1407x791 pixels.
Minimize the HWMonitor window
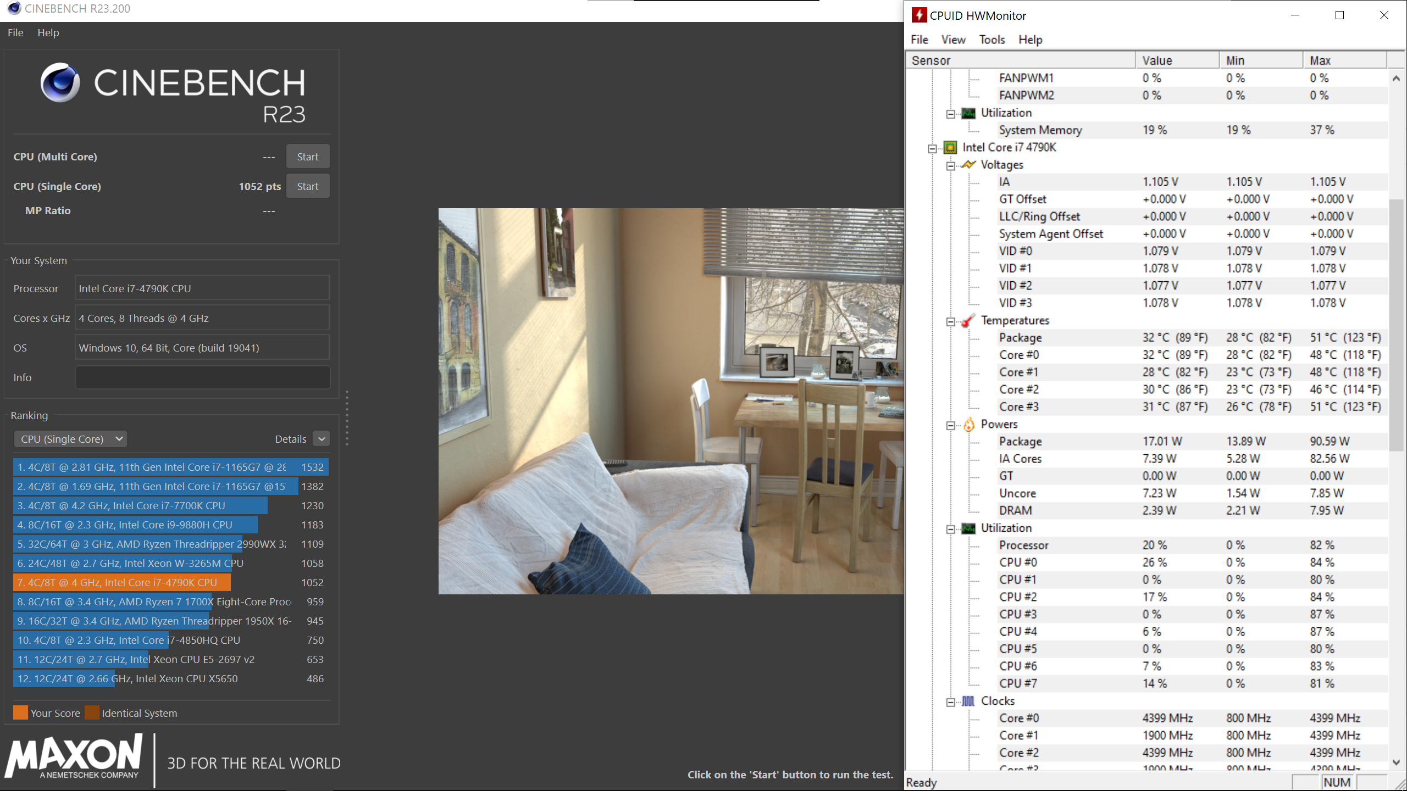pos(1295,15)
